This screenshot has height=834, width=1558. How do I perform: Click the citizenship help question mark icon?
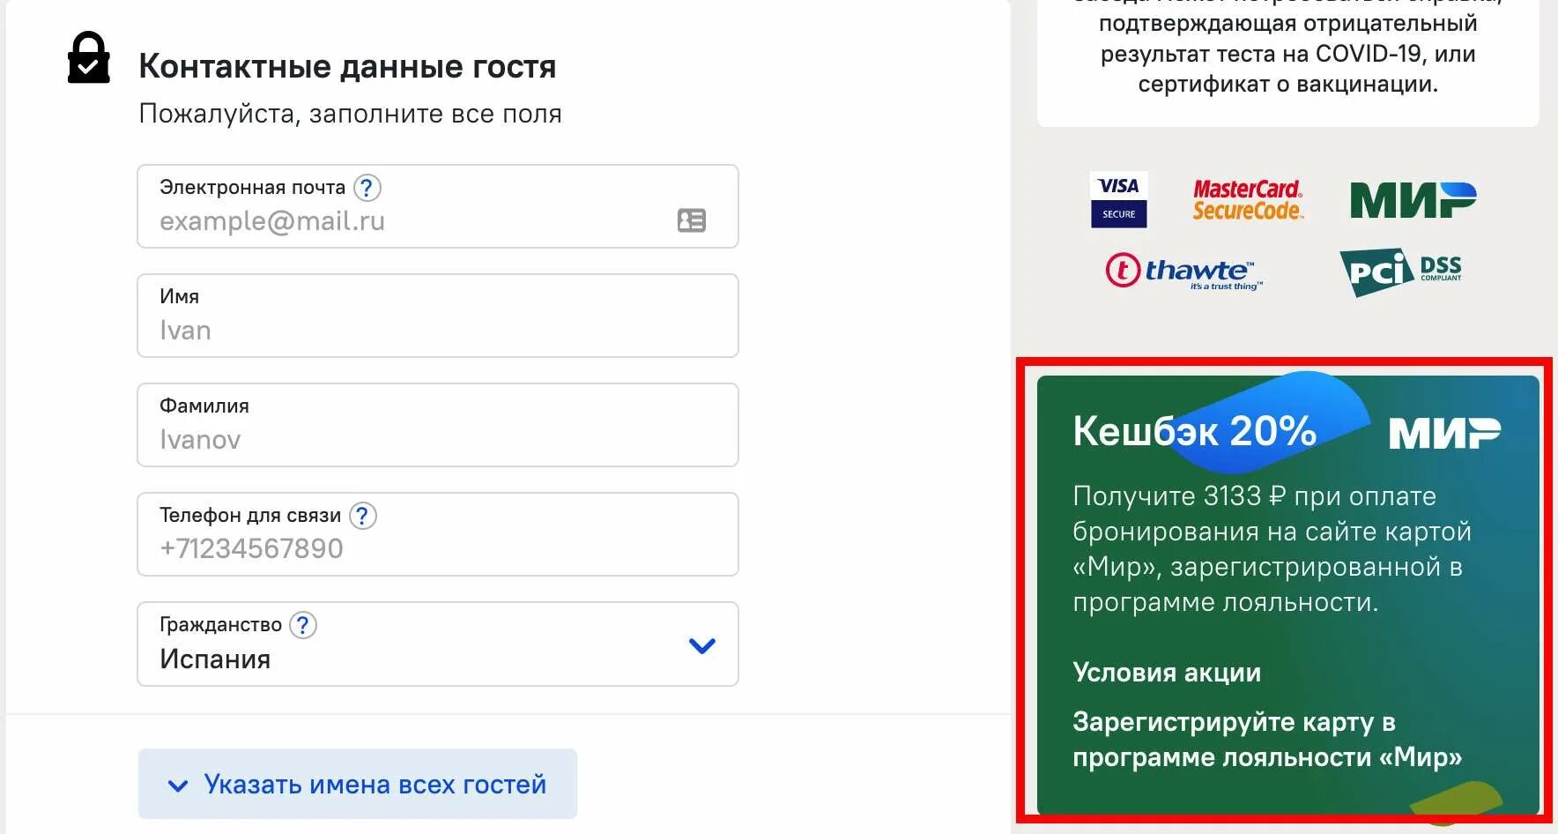point(303,625)
